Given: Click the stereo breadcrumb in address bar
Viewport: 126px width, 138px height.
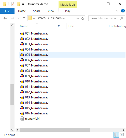Looking at the screenshot, I should coord(41,18).
